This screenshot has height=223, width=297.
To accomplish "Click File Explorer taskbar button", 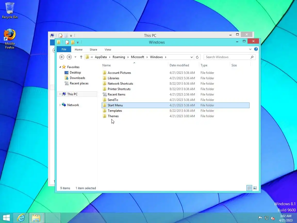I will point(37,218).
